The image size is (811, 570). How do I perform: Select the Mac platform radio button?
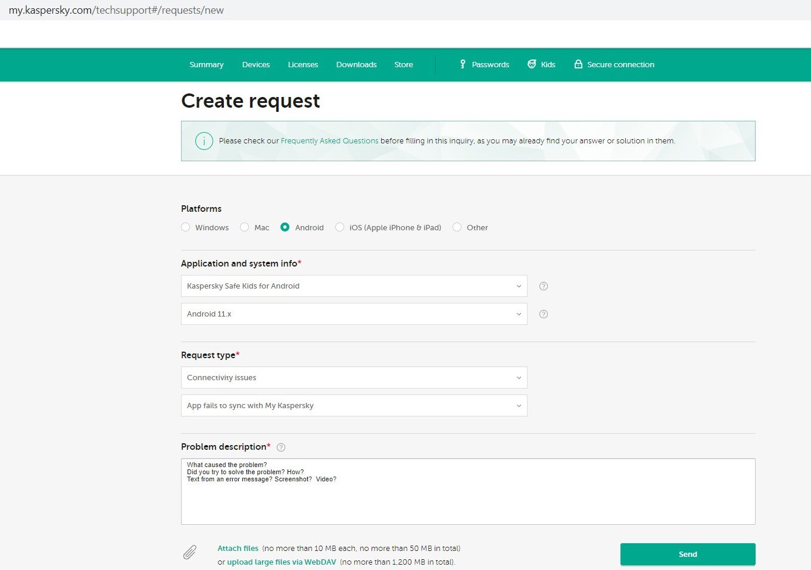pos(245,227)
